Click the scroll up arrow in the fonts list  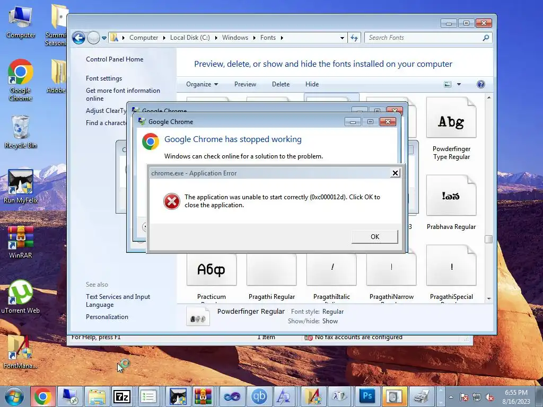(x=488, y=98)
